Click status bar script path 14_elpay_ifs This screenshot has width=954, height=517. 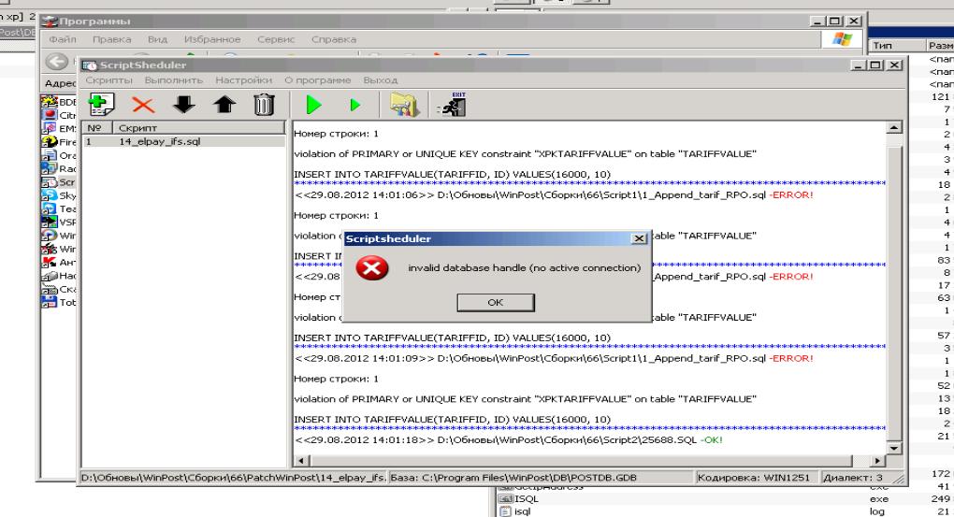(233, 478)
